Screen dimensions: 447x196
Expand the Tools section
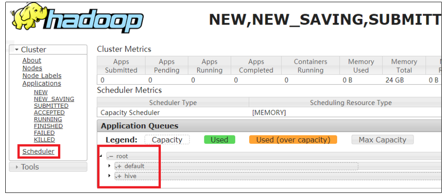[17, 167]
